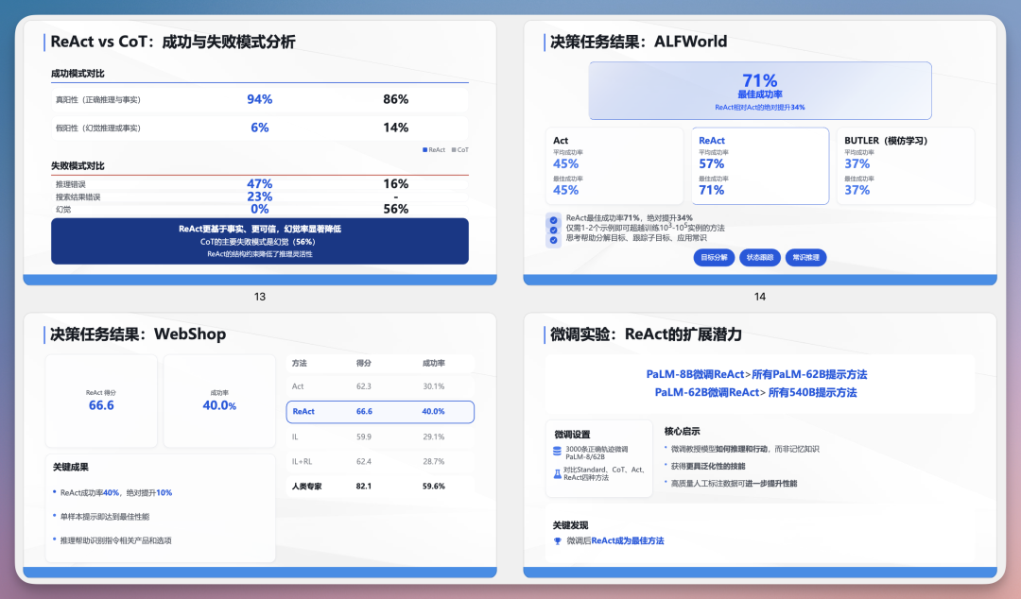
Task: Click the flask icon beside 对比Standard、CoT
Action: coord(558,474)
